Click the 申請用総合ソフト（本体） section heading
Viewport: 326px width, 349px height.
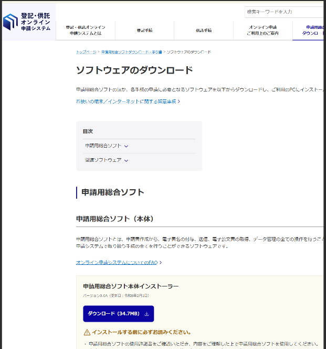[114, 218]
